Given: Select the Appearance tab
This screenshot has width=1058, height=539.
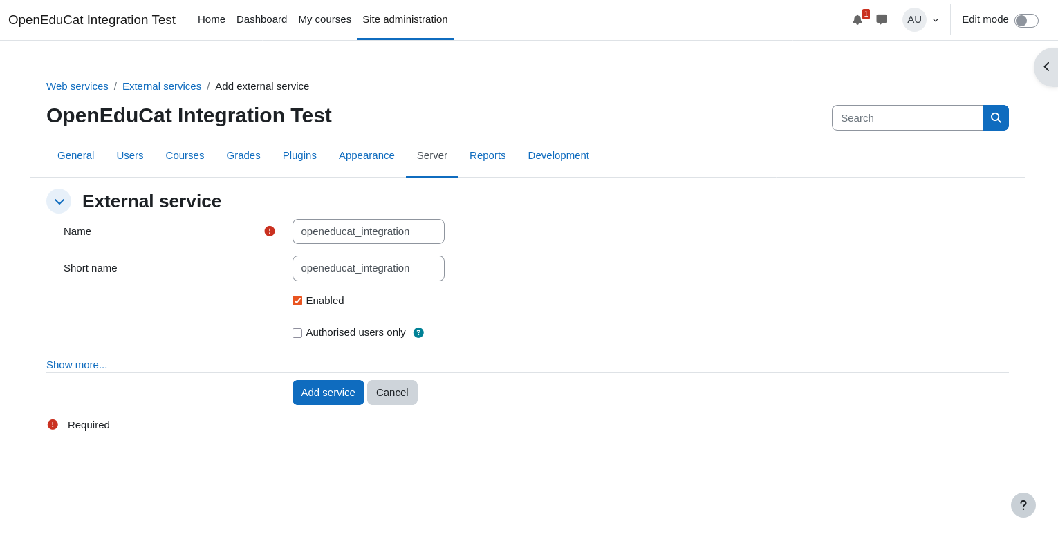Looking at the screenshot, I should point(366,155).
